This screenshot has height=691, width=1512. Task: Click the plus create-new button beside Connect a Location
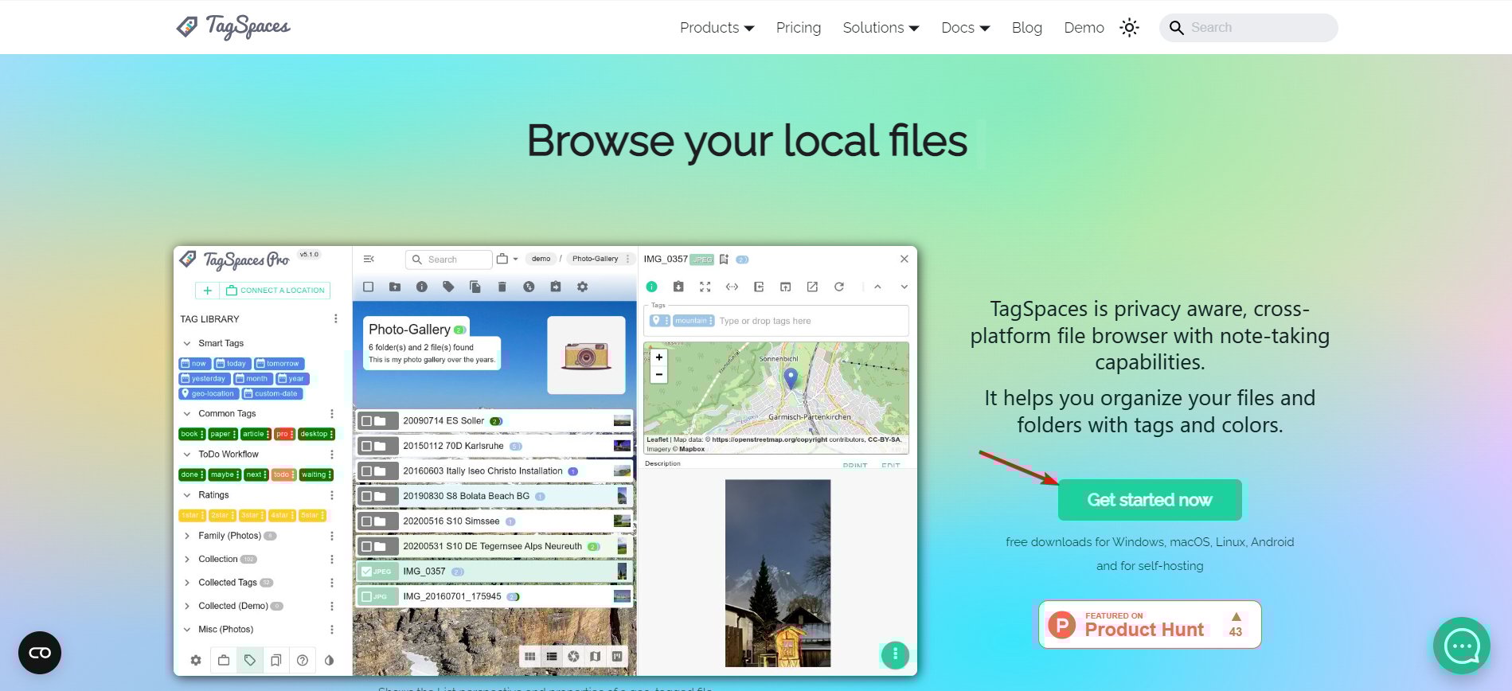(207, 291)
